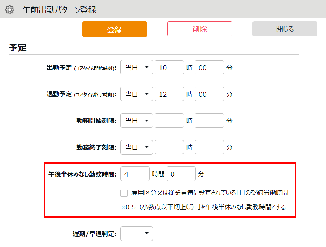The height and width of the screenshot is (247, 326).
Task: Click the orange 登録 button
Action: click(115, 29)
